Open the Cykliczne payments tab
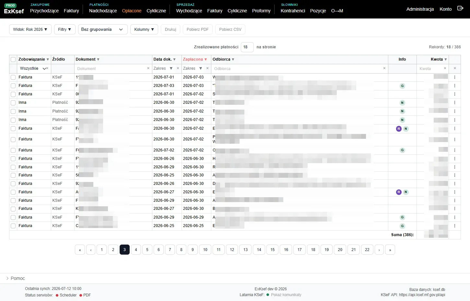 point(156,11)
